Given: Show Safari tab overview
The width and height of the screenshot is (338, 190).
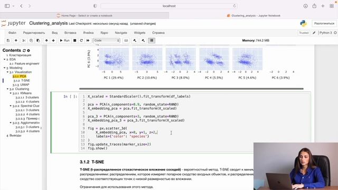Looking at the screenshot, I should [x=332, y=6].
